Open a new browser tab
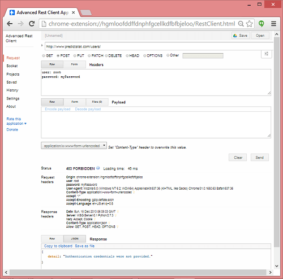This screenshot has height=279, width=283. (86, 12)
